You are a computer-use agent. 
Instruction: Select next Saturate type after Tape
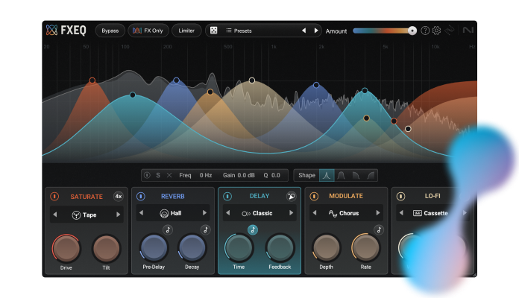coord(118,215)
